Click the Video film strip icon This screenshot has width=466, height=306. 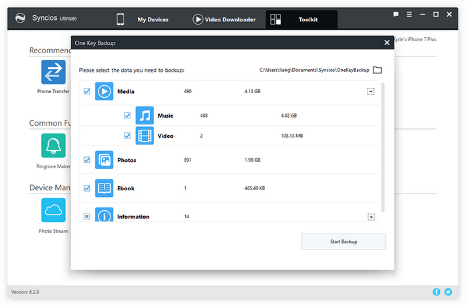click(x=144, y=136)
